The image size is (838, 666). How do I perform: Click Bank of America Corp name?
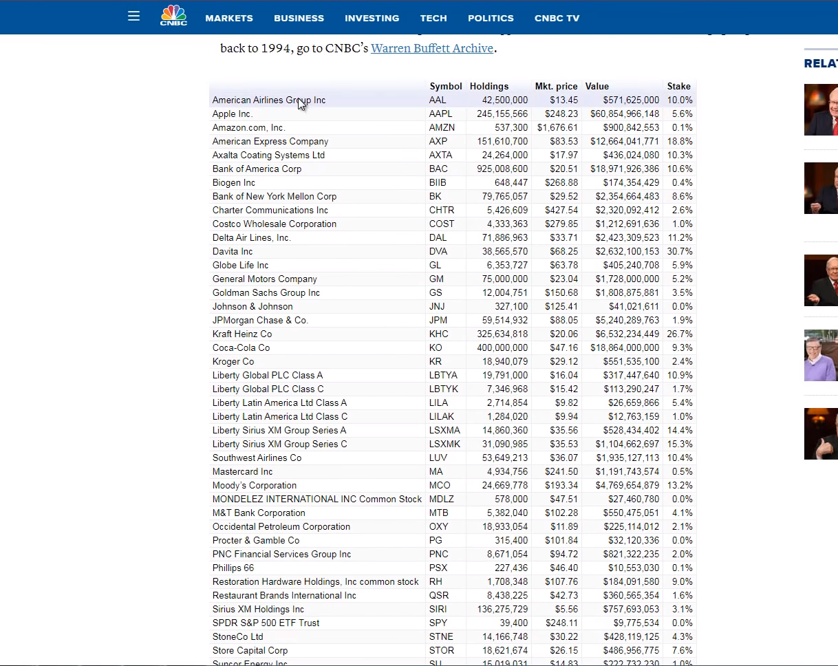[257, 169]
